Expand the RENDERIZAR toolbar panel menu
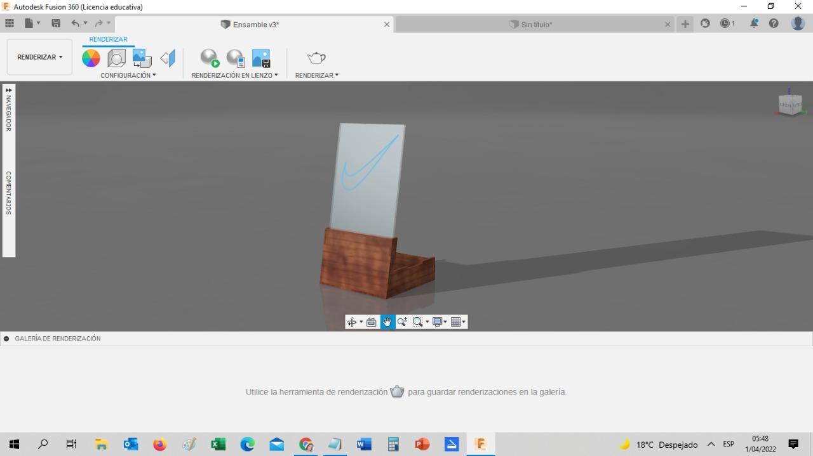This screenshot has width=813, height=456. (317, 75)
